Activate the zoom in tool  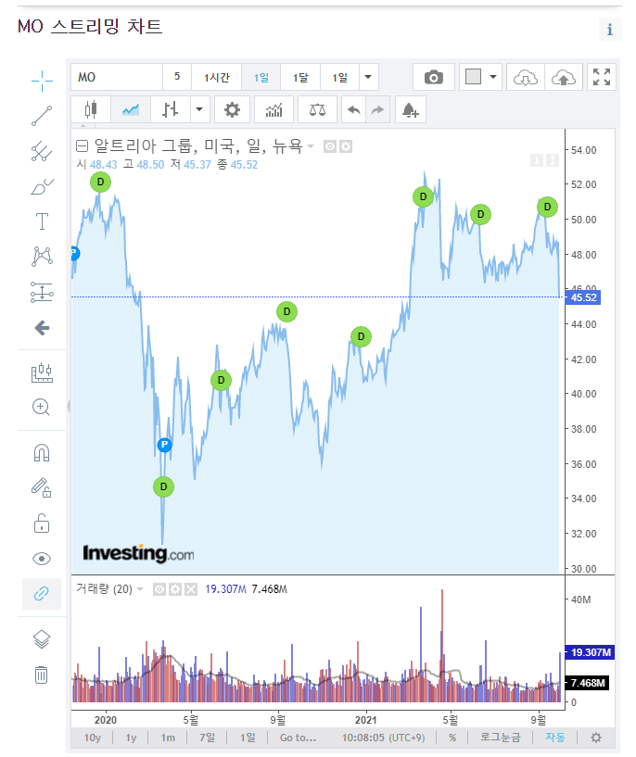pos(41,407)
